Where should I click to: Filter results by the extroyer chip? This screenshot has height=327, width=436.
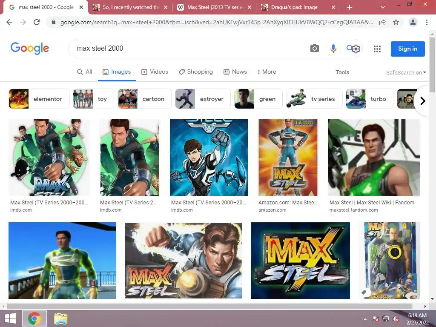click(x=203, y=99)
